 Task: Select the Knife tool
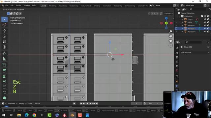tap(4, 92)
